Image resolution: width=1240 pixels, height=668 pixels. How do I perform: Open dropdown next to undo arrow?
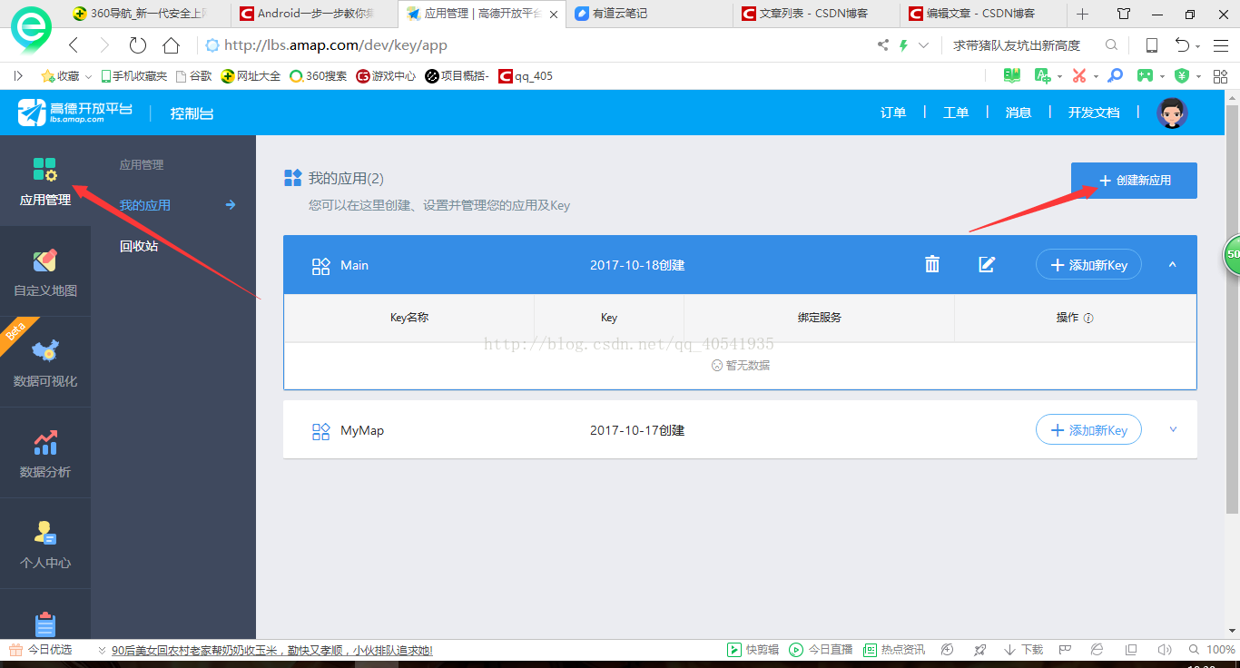1198,46
